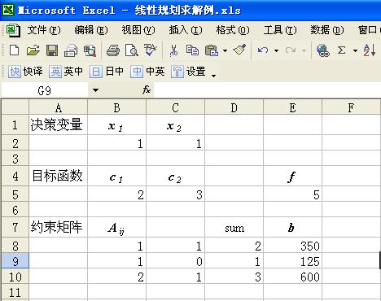Click the Copy icon
381x301 pixels.
192,50
